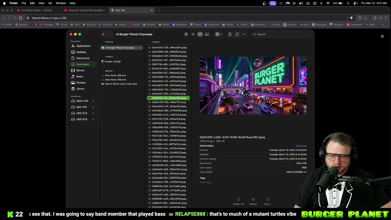
Task: Click the Share icon in Finder toolbar
Action: click(x=230, y=34)
